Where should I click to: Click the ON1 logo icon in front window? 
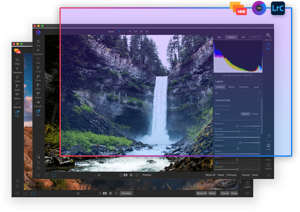pyautogui.click(x=38, y=32)
